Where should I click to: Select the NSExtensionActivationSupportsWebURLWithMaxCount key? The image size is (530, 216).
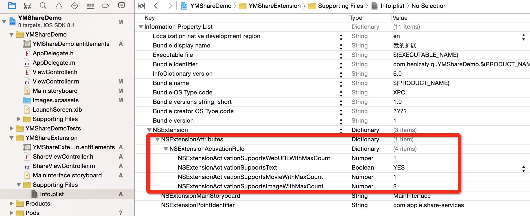tap(254, 158)
